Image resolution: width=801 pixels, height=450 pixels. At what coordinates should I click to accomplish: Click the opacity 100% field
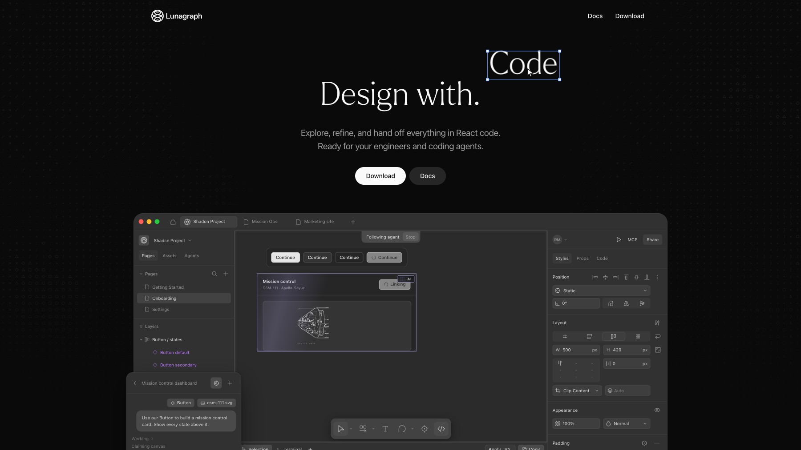576,424
